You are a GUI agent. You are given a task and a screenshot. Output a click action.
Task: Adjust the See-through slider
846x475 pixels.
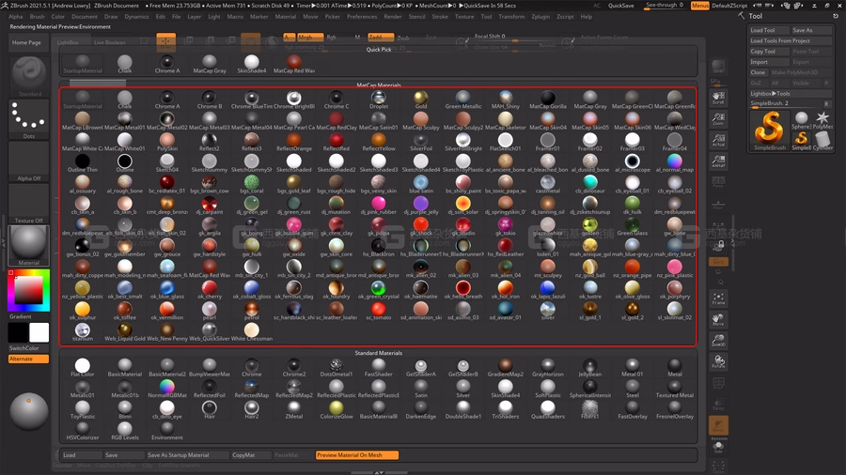(x=665, y=6)
